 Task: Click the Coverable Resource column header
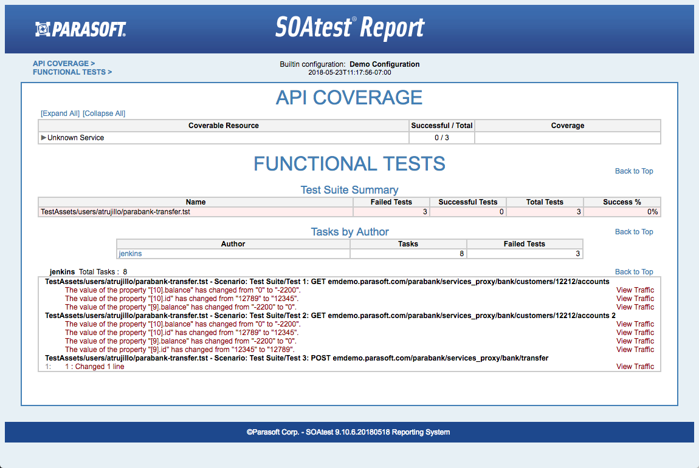[x=223, y=126]
